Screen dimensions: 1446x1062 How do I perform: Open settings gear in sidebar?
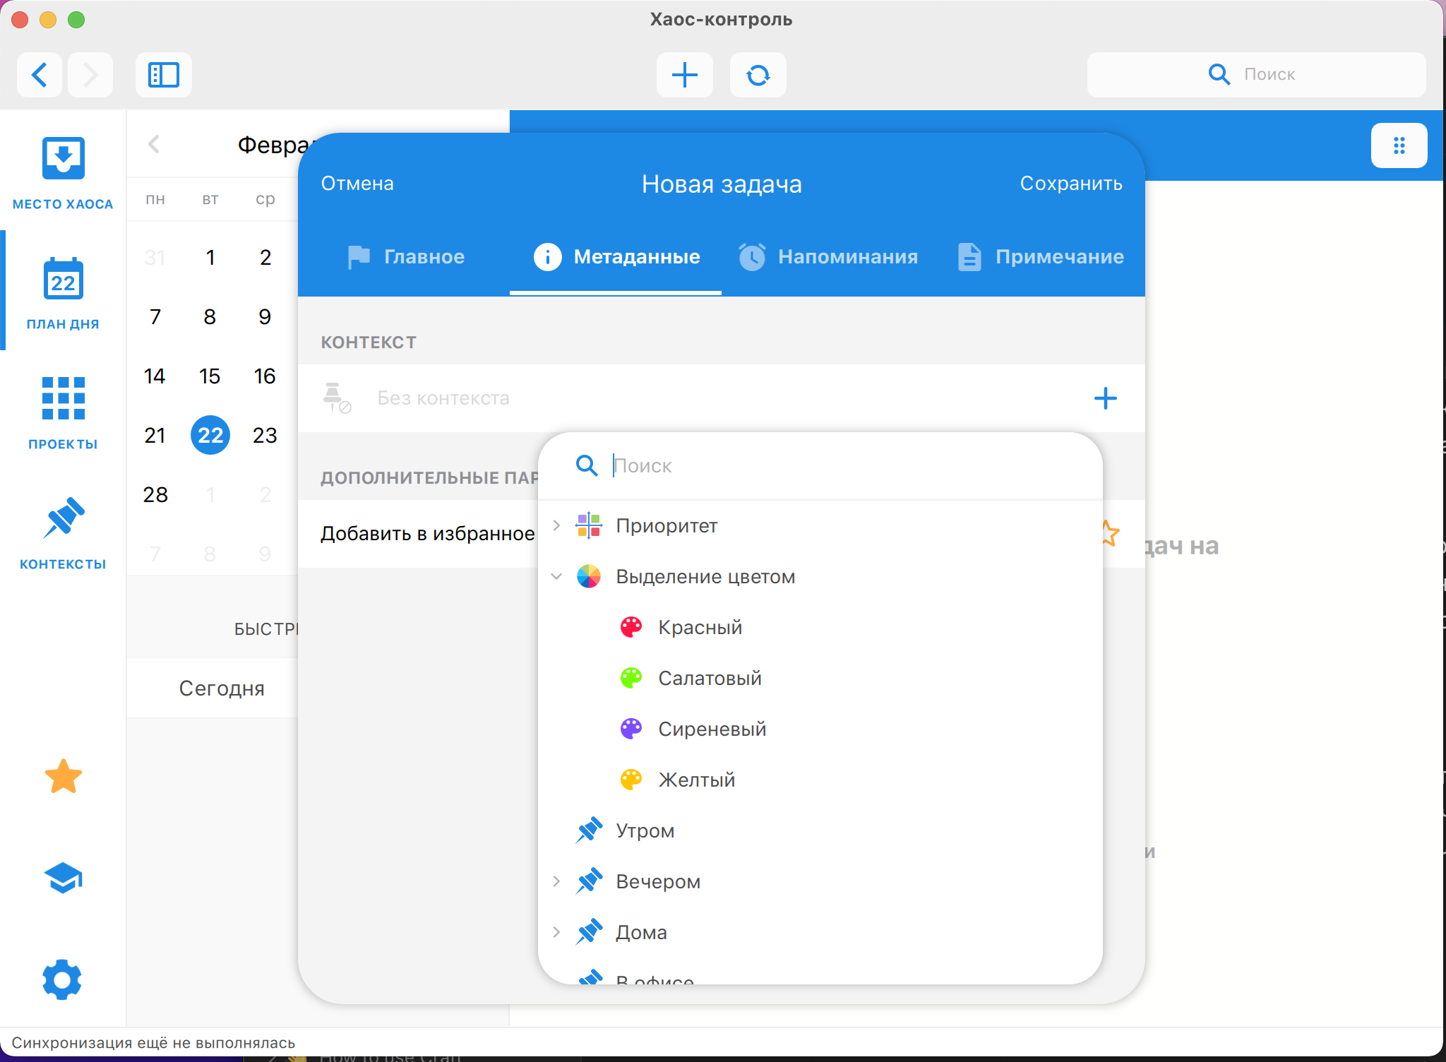63,980
